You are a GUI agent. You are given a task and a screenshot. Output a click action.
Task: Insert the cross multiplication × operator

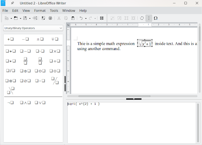pyautogui.click(x=55, y=51)
